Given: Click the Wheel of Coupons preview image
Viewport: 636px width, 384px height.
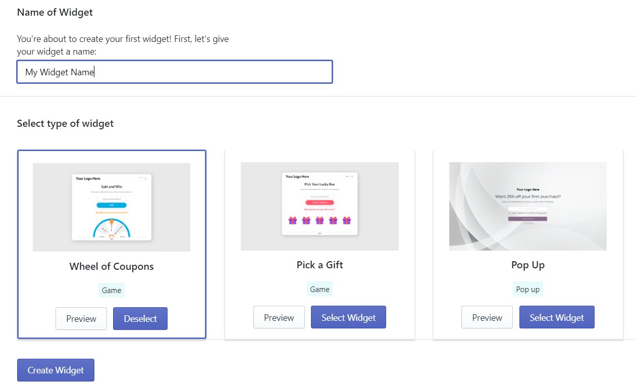Looking at the screenshot, I should (112, 207).
